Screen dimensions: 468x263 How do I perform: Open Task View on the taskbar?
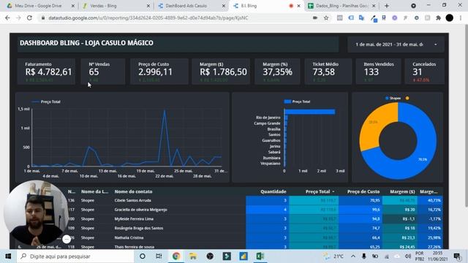point(159,256)
